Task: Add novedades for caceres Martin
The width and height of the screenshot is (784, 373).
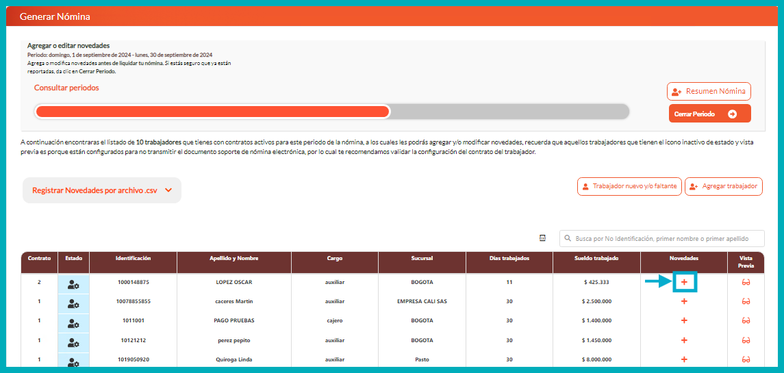Action: [684, 302]
